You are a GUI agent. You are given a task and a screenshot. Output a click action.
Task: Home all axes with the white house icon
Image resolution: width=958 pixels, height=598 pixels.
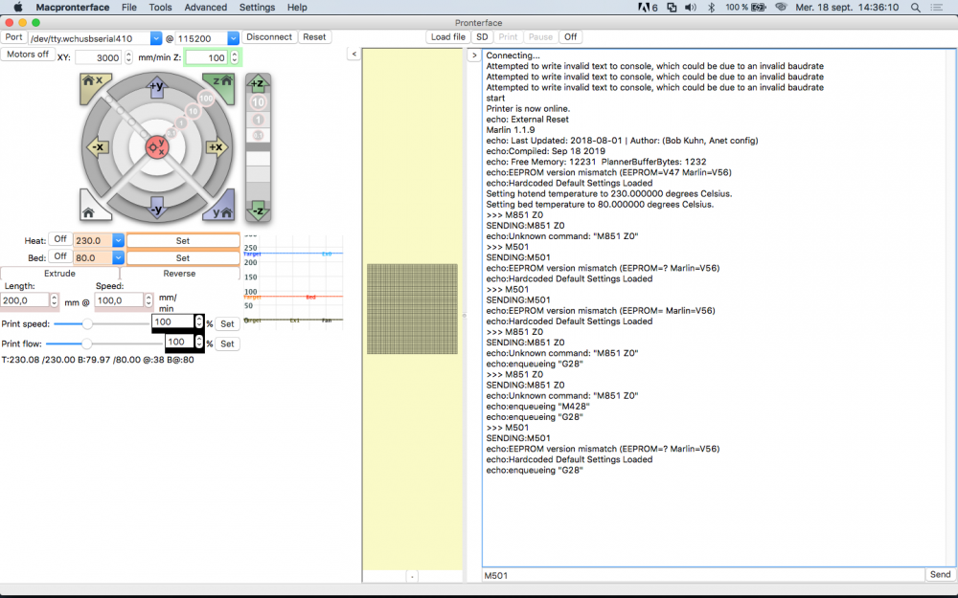pos(93,207)
